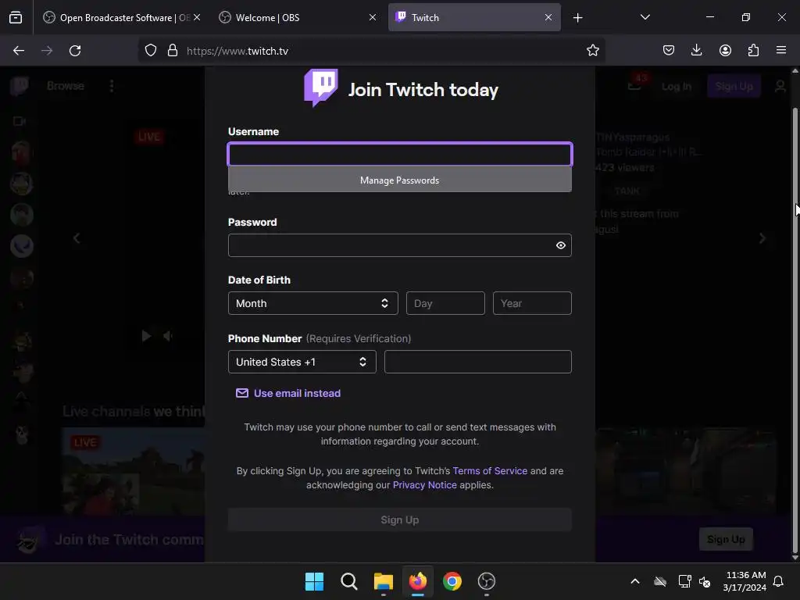Open the notification bell in the system tray

coord(779,581)
